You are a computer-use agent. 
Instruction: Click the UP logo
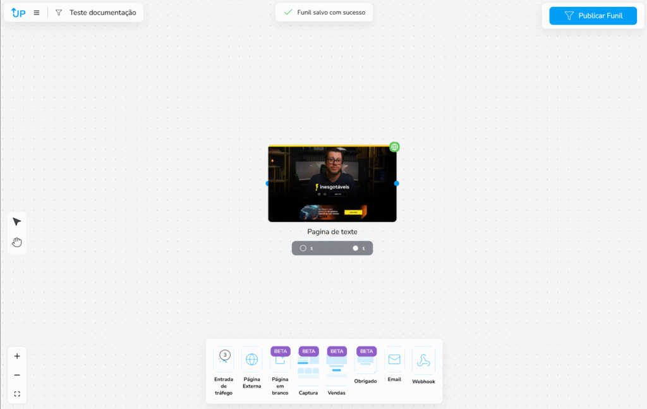click(x=18, y=13)
